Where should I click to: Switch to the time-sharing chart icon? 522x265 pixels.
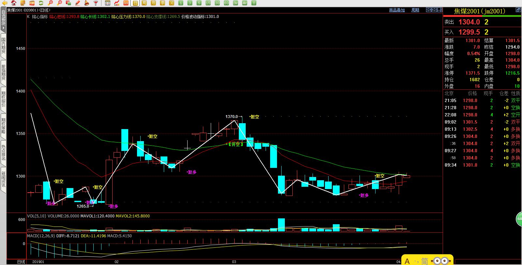[x=117, y=3]
